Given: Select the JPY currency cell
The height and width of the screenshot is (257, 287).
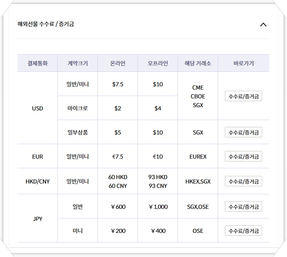Looking at the screenshot, I should click(38, 219).
